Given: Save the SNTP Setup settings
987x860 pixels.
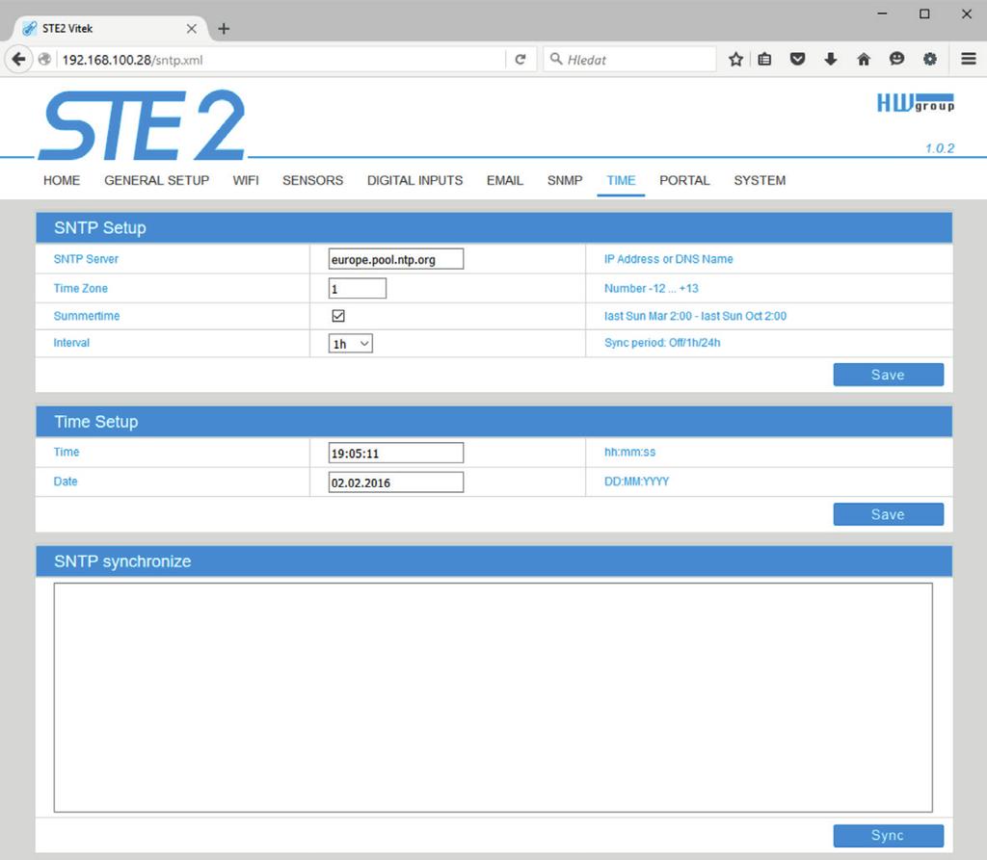Looking at the screenshot, I should point(888,375).
